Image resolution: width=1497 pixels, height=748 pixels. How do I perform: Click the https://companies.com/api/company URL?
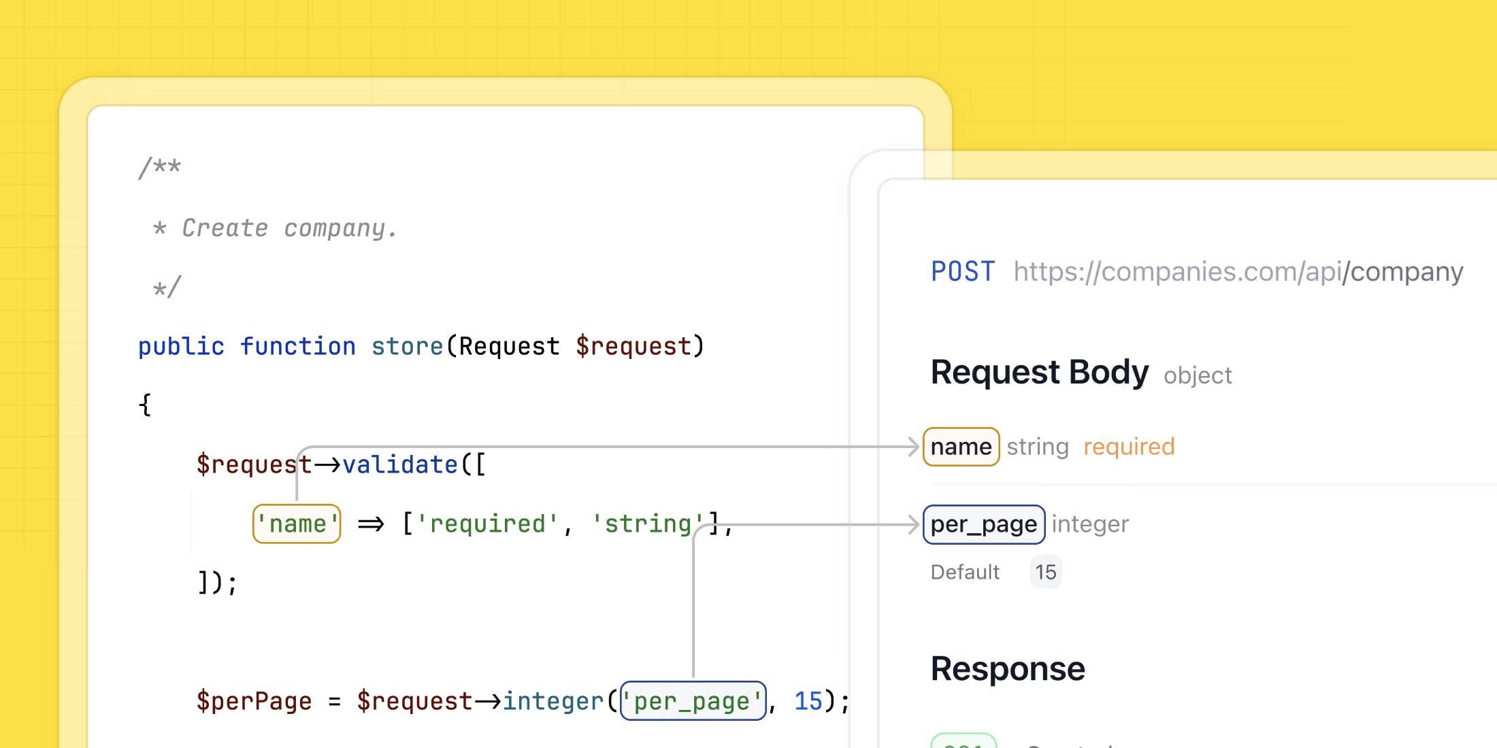[1238, 271]
